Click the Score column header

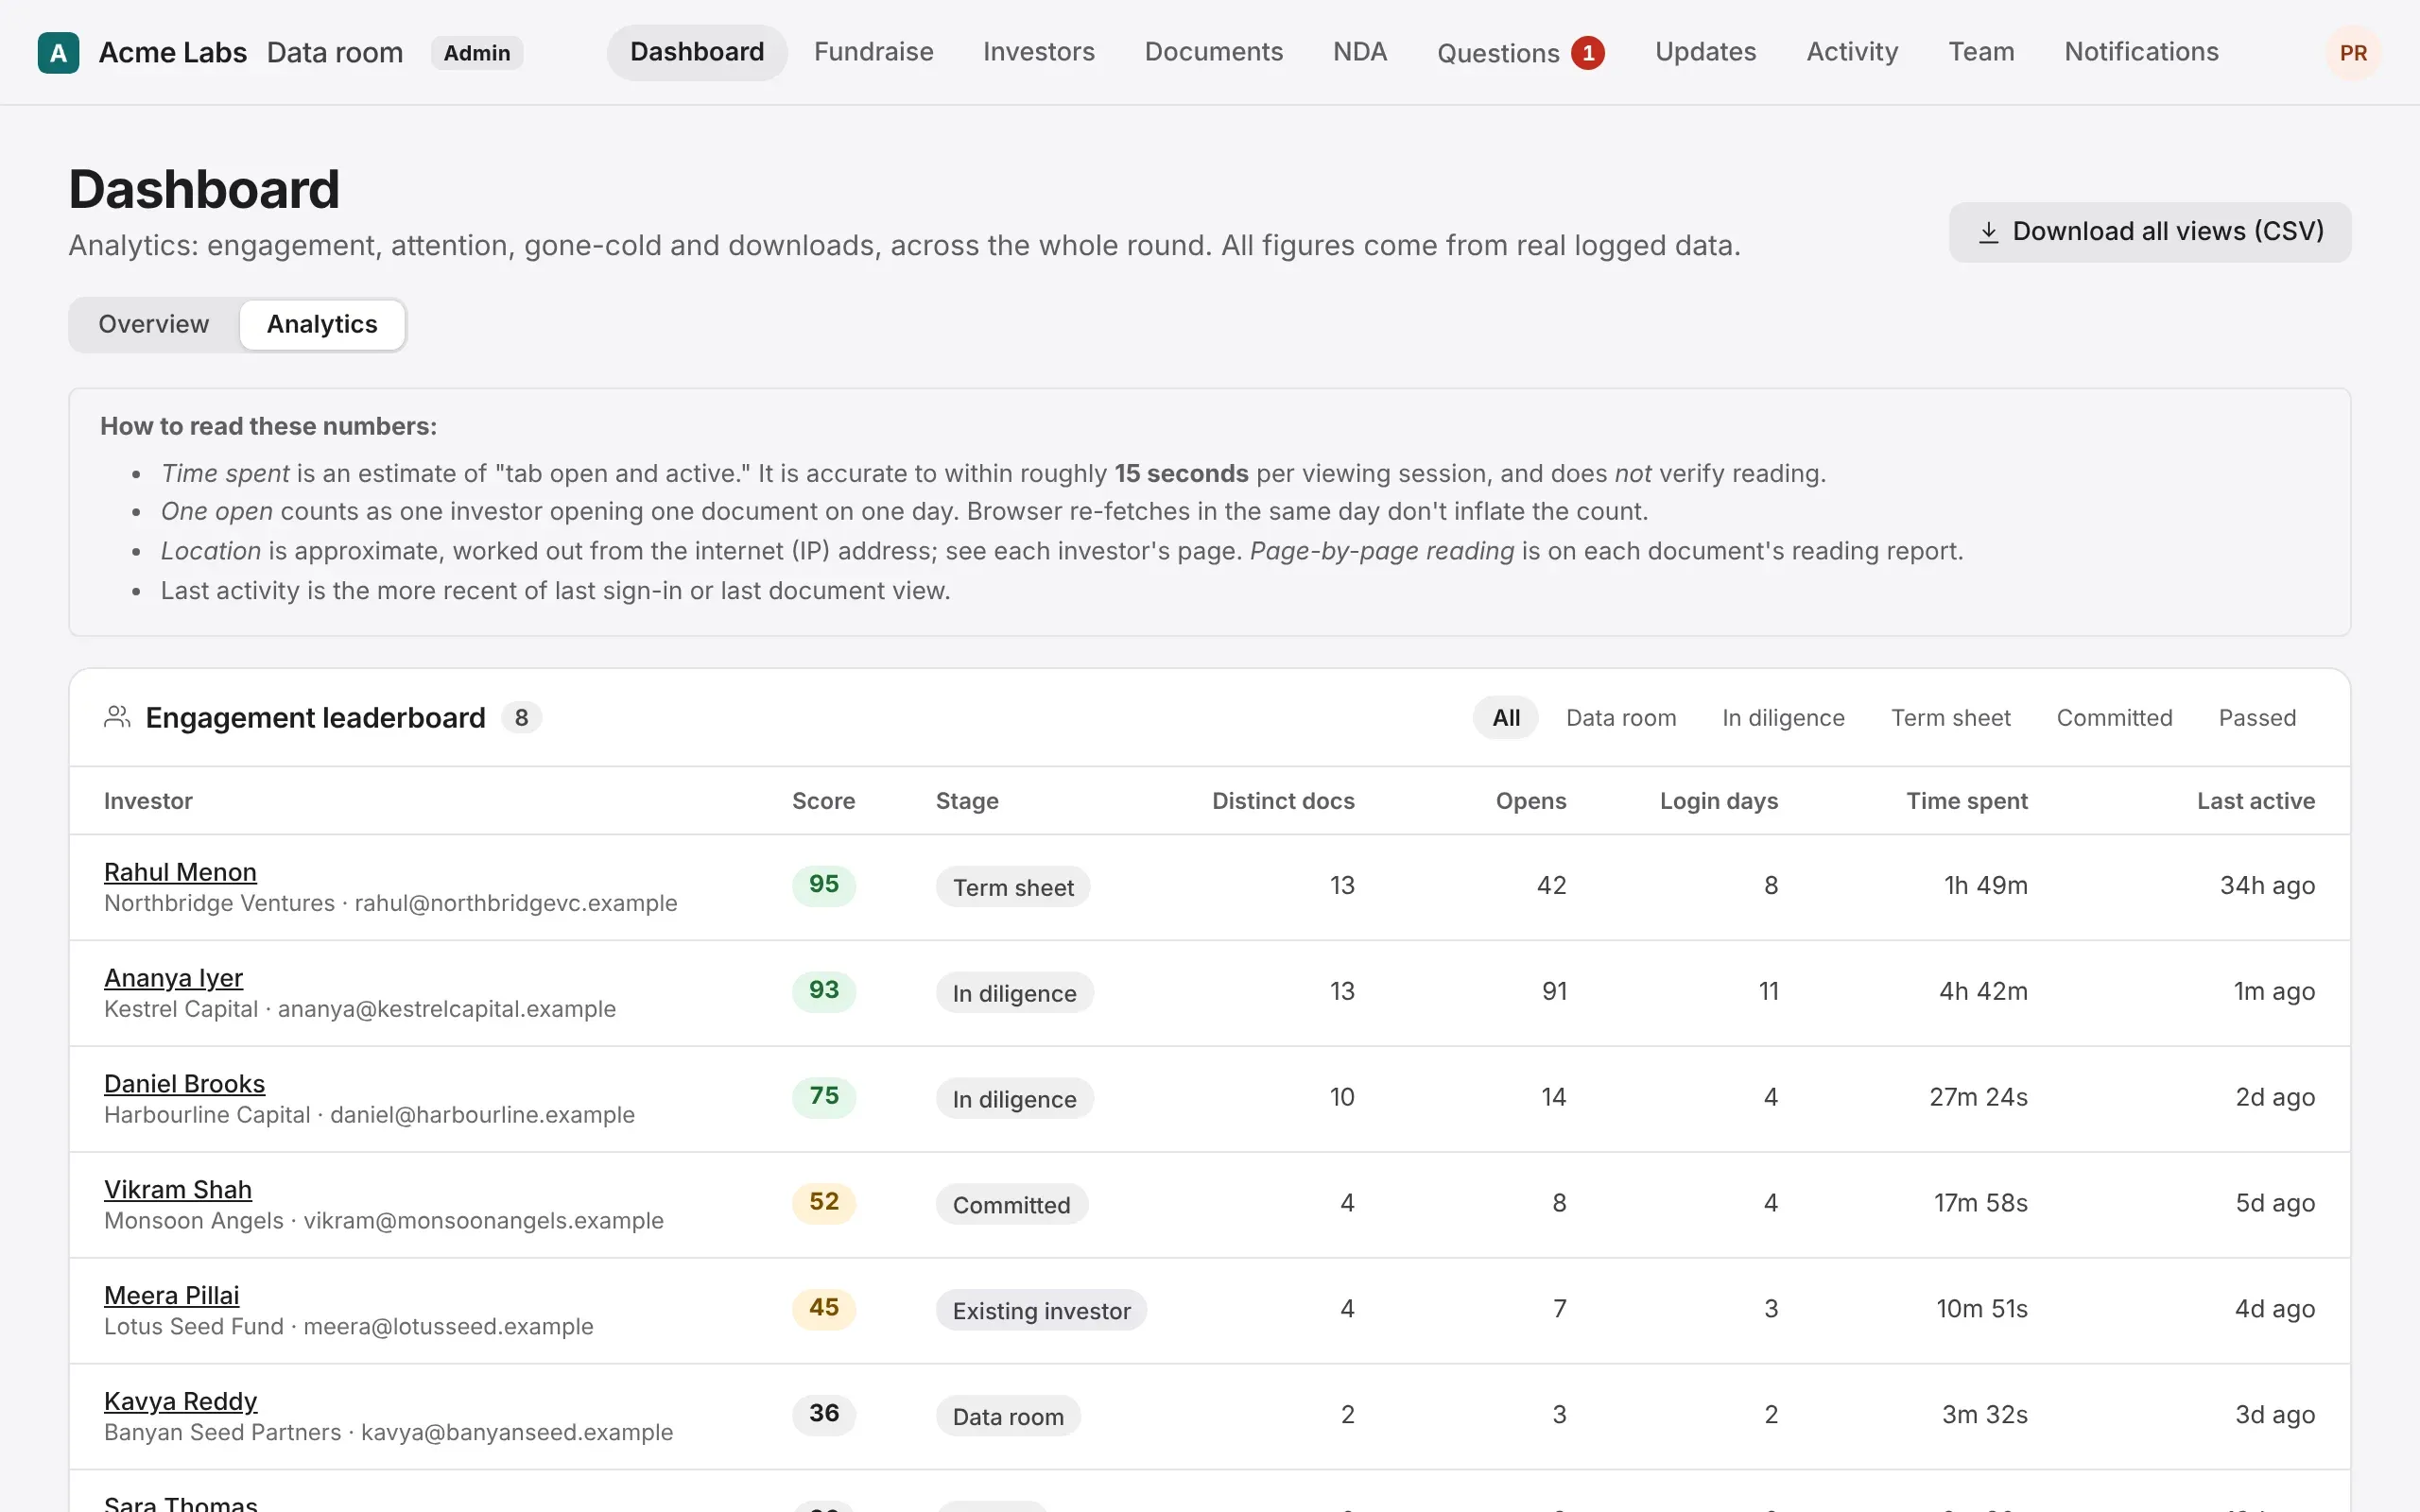(x=823, y=801)
